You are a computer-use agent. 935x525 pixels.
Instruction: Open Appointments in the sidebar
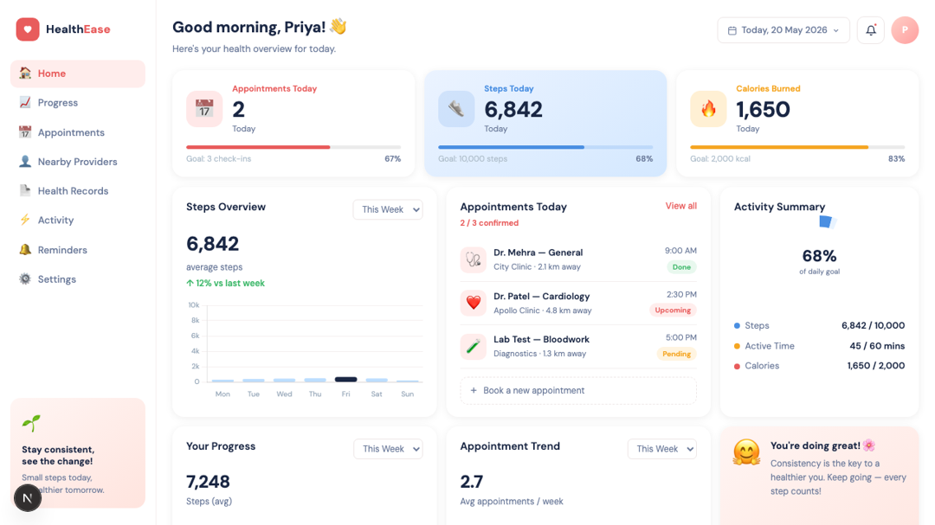(x=78, y=132)
